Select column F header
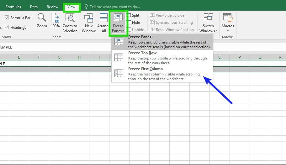This screenshot has width=286, height=165. [x=39, y=57]
